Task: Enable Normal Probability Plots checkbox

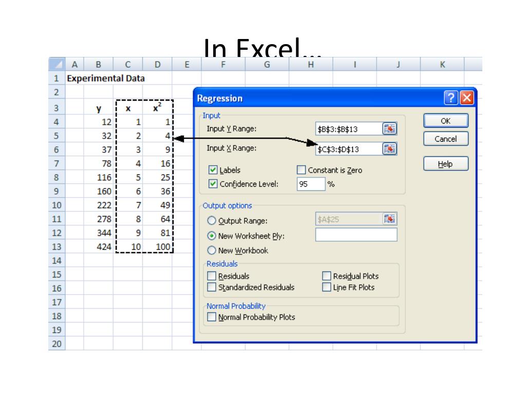Action: coord(212,317)
